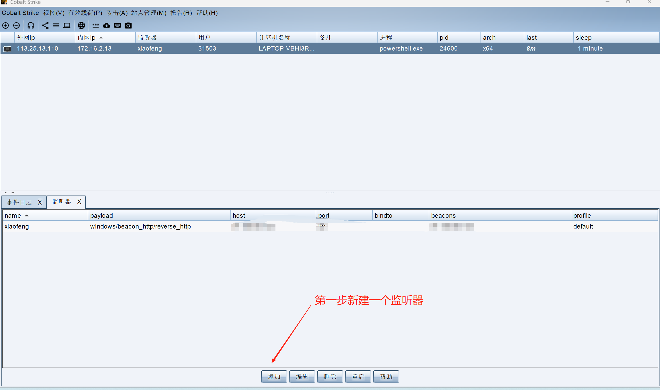Image resolution: width=660 pixels, height=390 pixels.
Task: Select the computer icon of beacon row
Action: pos(7,49)
